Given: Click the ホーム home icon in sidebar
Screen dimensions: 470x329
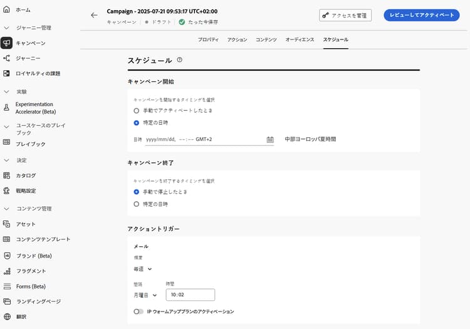Looking at the screenshot, I should (x=7, y=10).
